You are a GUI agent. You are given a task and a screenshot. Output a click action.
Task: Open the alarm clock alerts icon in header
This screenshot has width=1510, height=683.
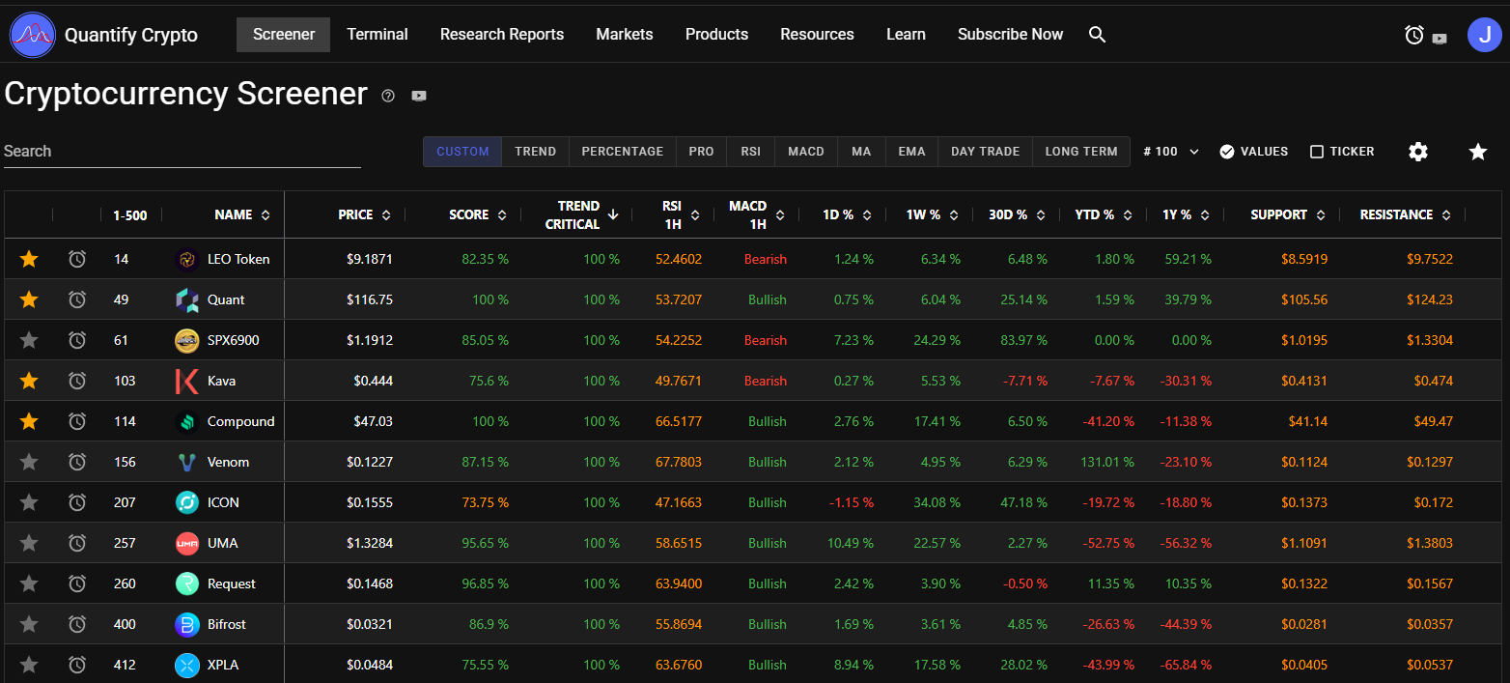click(1414, 36)
